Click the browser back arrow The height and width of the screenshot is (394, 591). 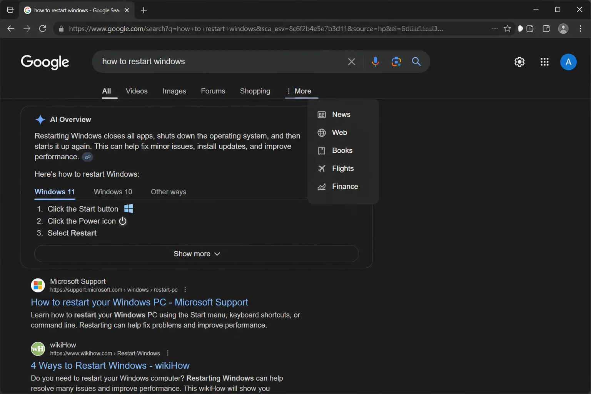[11, 28]
